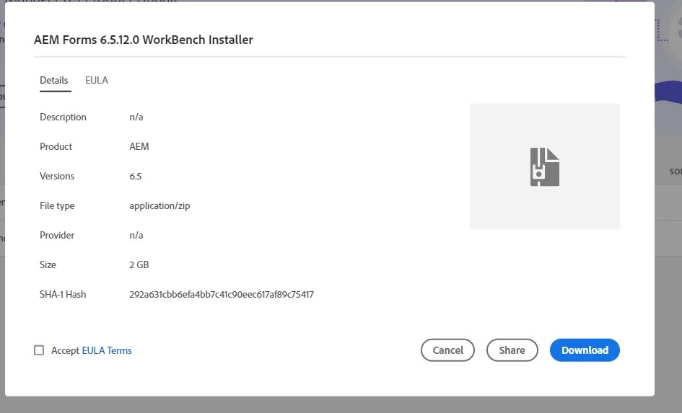Click the Versions label
This screenshot has height=413, width=682.
pyautogui.click(x=57, y=177)
